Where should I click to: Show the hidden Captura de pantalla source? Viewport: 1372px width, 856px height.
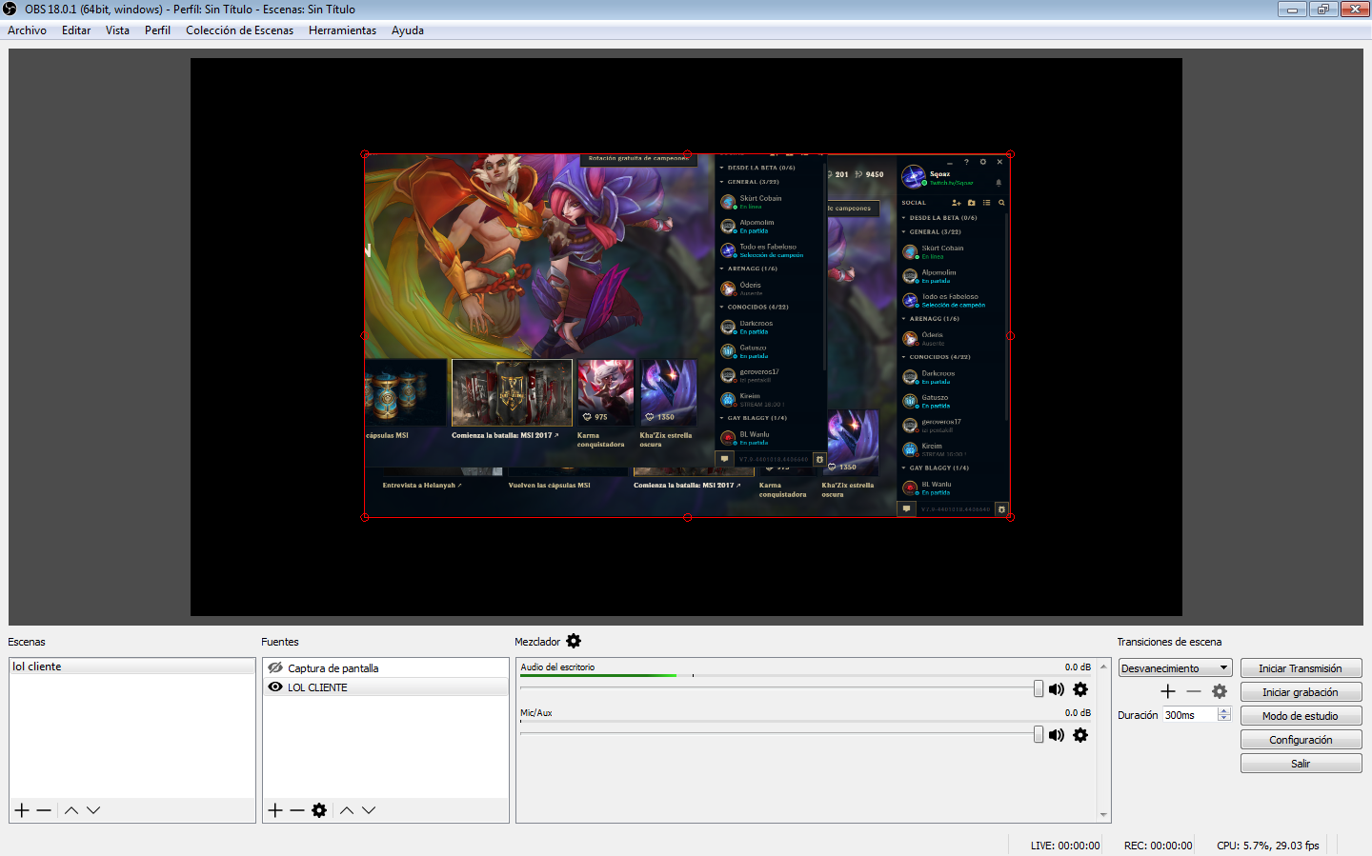click(275, 667)
